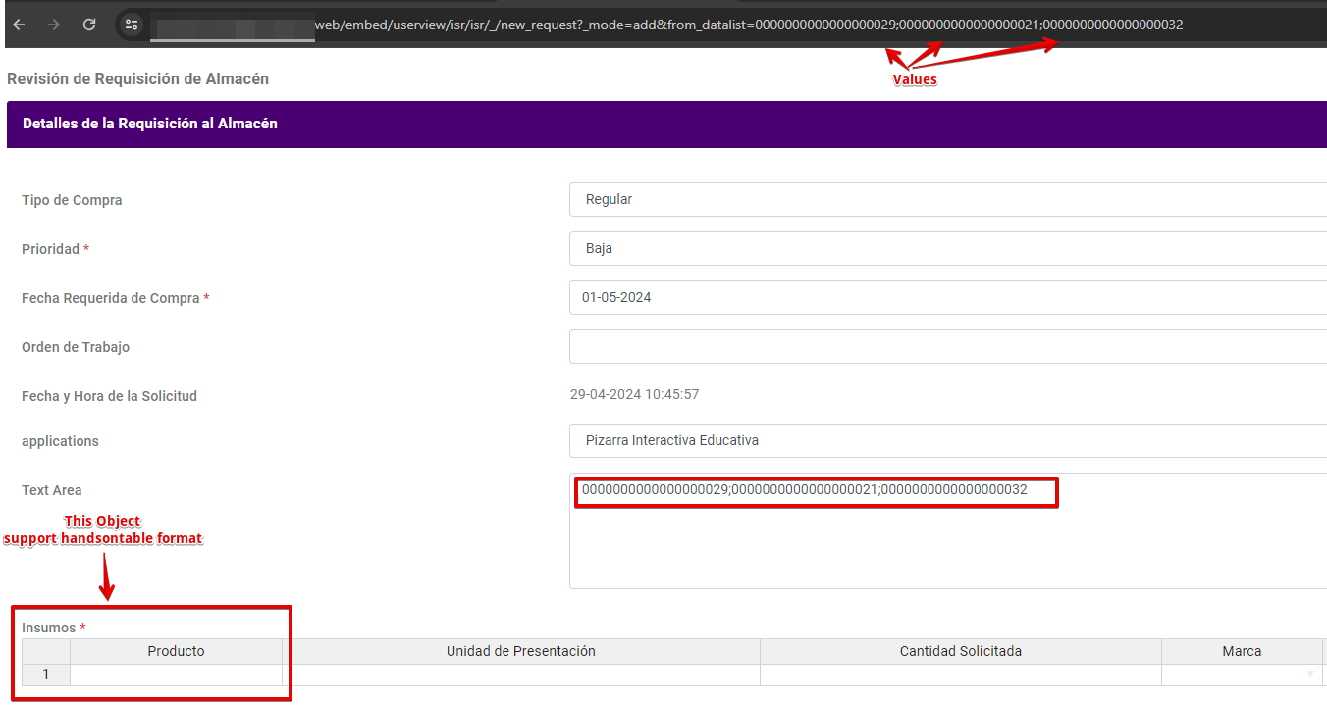Click the 'Revisión de Requisición de Almacén' page title
The width and height of the screenshot is (1327, 706).
point(137,78)
